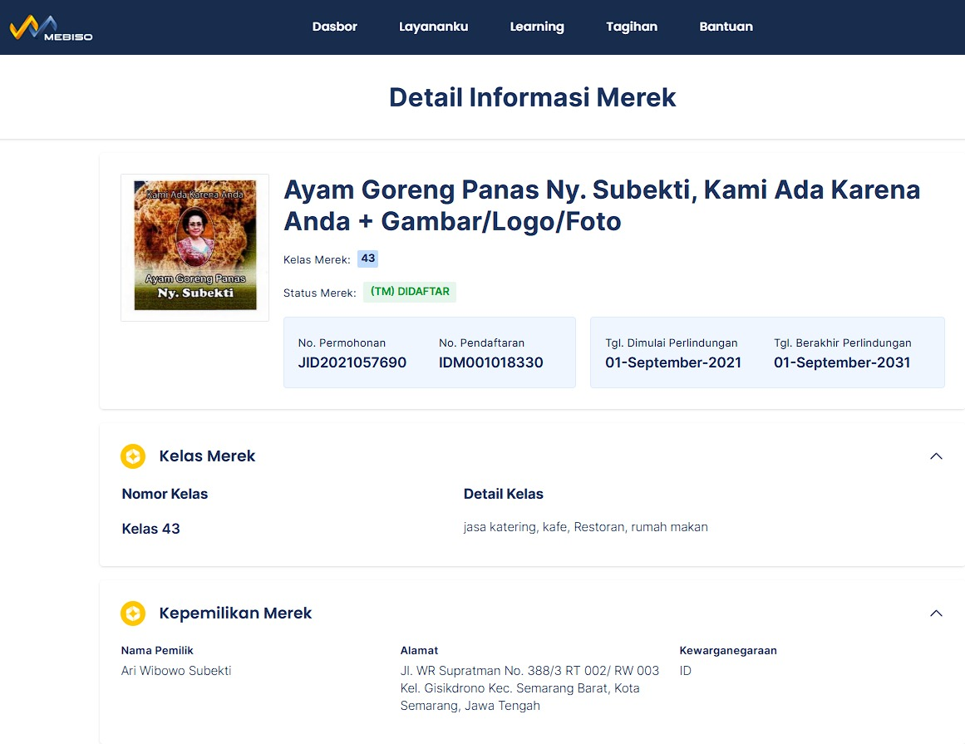The height and width of the screenshot is (744, 965).
Task: Click the Tgl. Dimulai Perlindungan label
Action: [x=671, y=342]
